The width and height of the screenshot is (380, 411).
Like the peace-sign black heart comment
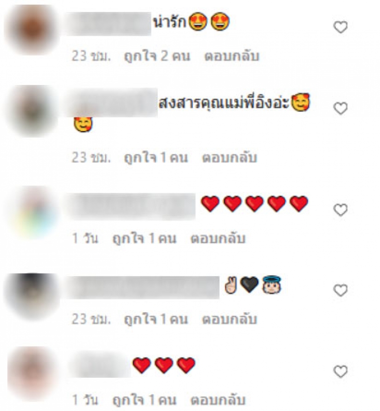[x=341, y=290]
